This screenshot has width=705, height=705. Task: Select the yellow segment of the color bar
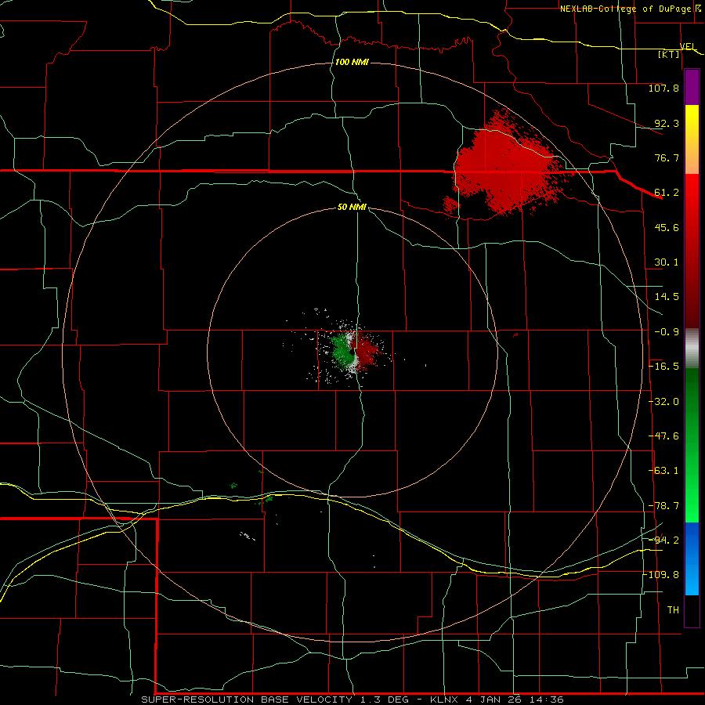692,139
